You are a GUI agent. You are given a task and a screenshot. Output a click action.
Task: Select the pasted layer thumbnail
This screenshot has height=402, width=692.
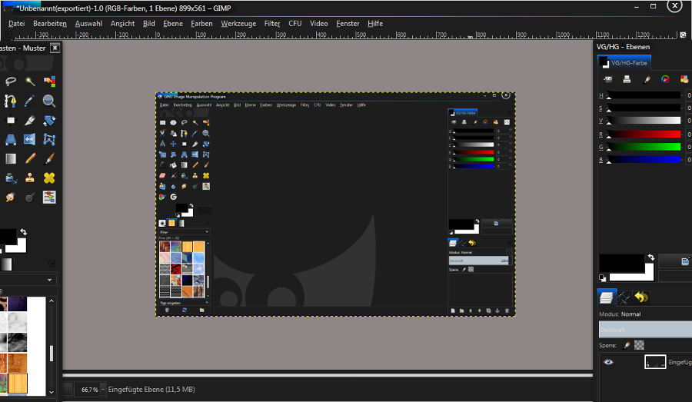[x=655, y=362]
